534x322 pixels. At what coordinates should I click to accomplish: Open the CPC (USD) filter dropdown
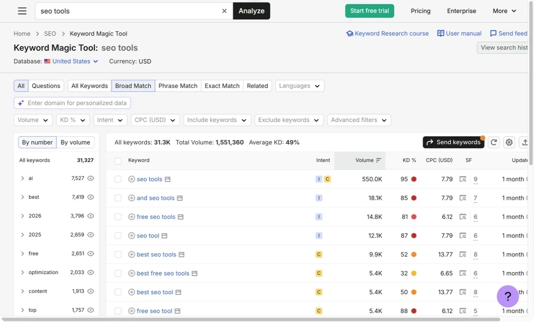coord(155,120)
